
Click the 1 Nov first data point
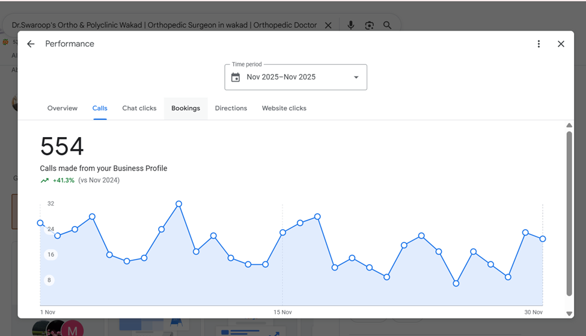40,223
